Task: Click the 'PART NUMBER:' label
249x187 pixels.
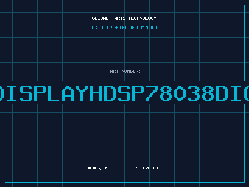Action: [124, 71]
